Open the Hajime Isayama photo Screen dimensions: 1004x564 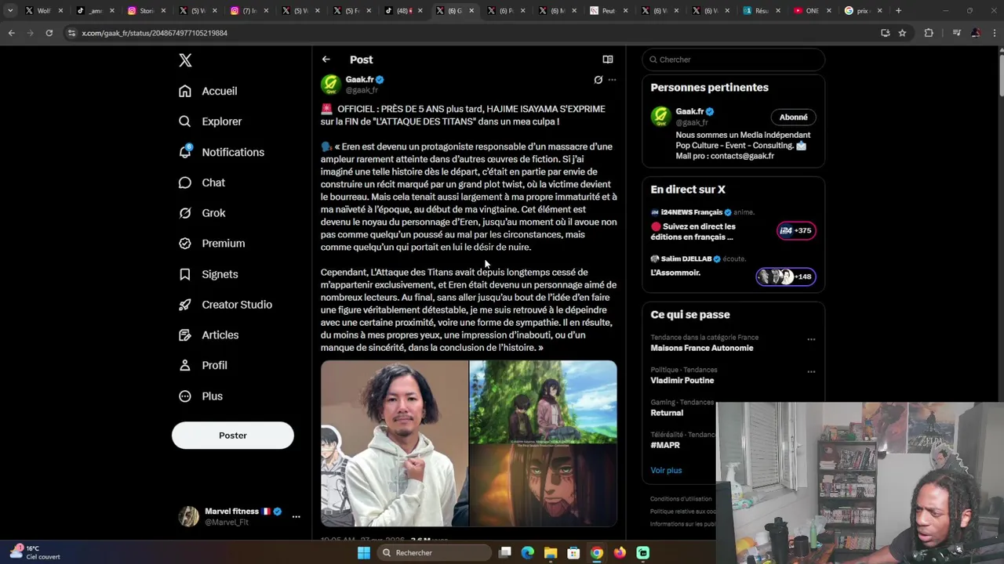[395, 443]
